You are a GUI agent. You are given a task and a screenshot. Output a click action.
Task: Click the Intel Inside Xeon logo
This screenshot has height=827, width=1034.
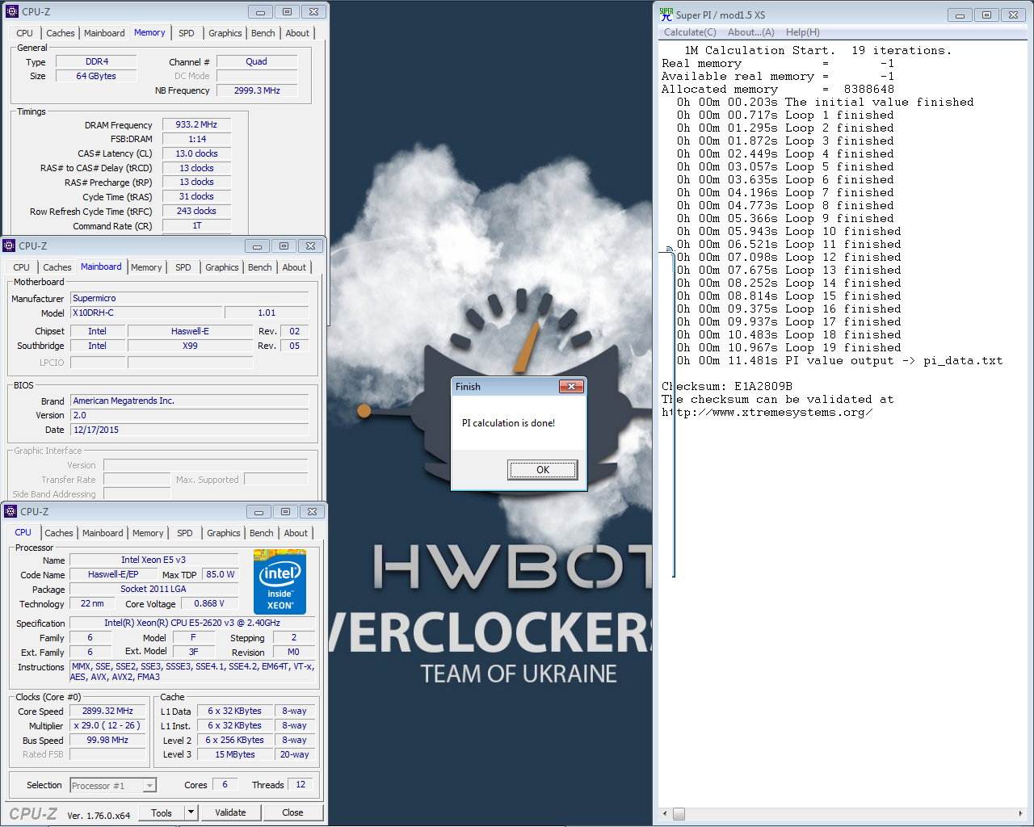(280, 581)
